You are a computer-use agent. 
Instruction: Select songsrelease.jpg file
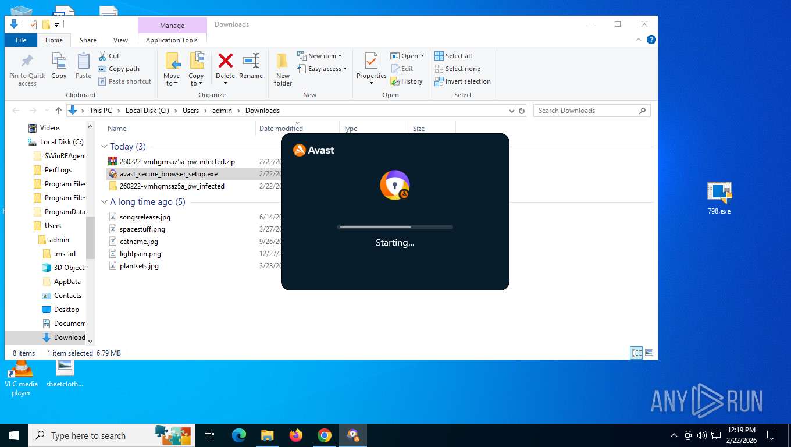145,217
